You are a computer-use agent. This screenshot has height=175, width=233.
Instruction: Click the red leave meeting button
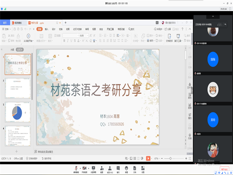tap(225, 169)
